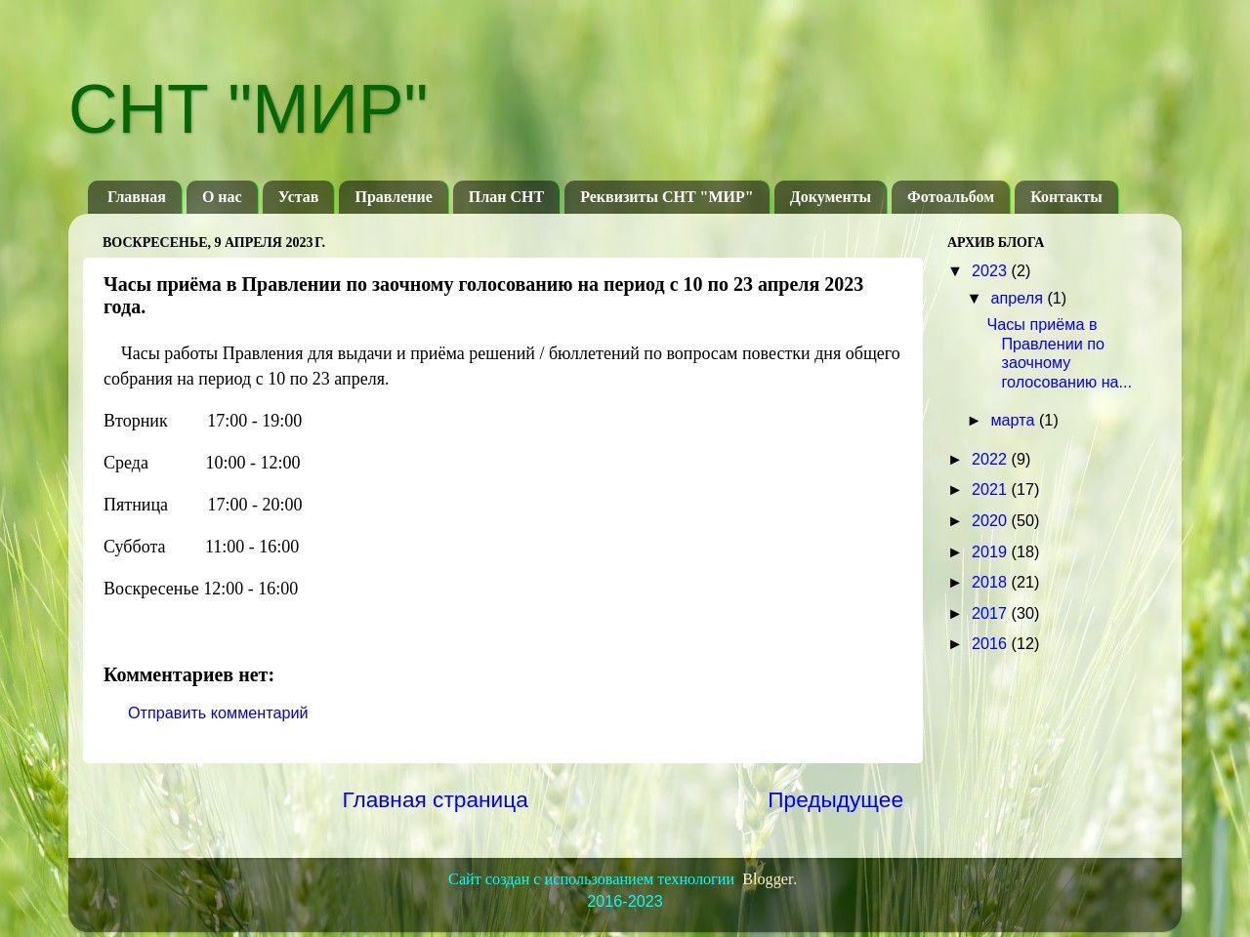Viewport: 1250px width, 937px height.
Task: Expand the 2020 archive arrow
Action: 957,521
